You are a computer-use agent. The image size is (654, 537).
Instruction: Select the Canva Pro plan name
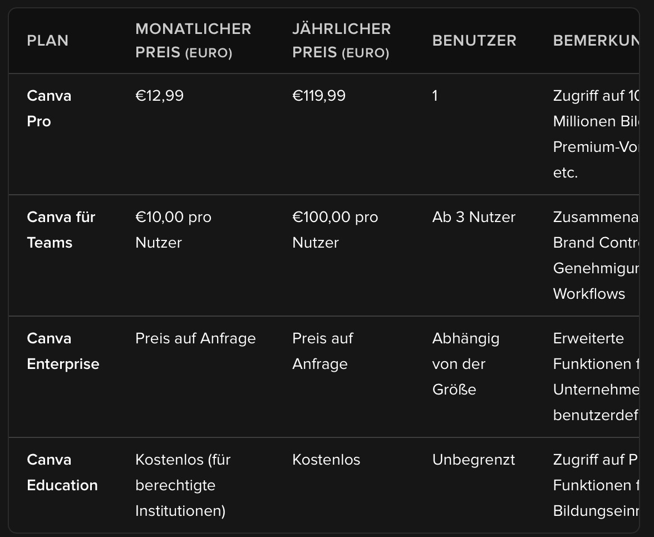(x=49, y=109)
